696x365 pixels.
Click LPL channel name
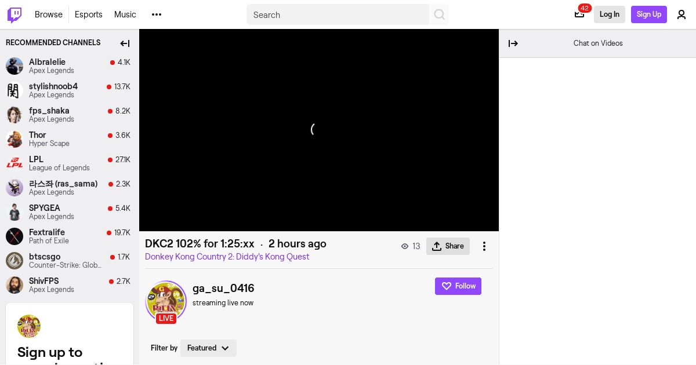(36, 159)
